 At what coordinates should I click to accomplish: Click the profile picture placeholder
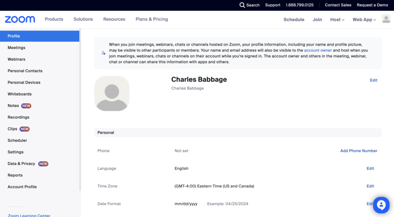[112, 93]
